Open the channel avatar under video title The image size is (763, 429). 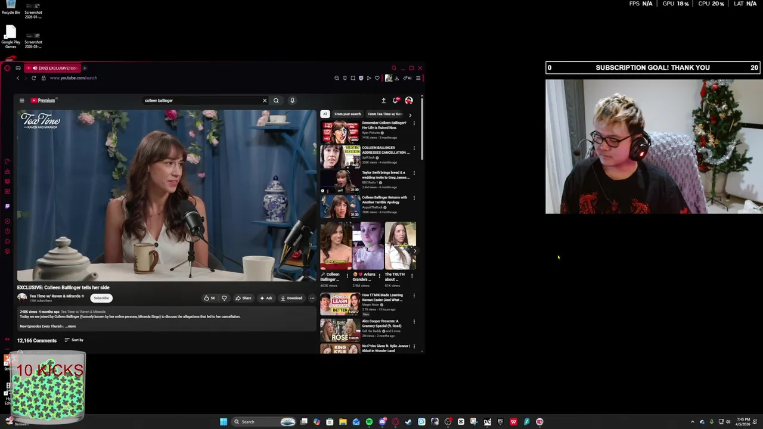(x=22, y=297)
